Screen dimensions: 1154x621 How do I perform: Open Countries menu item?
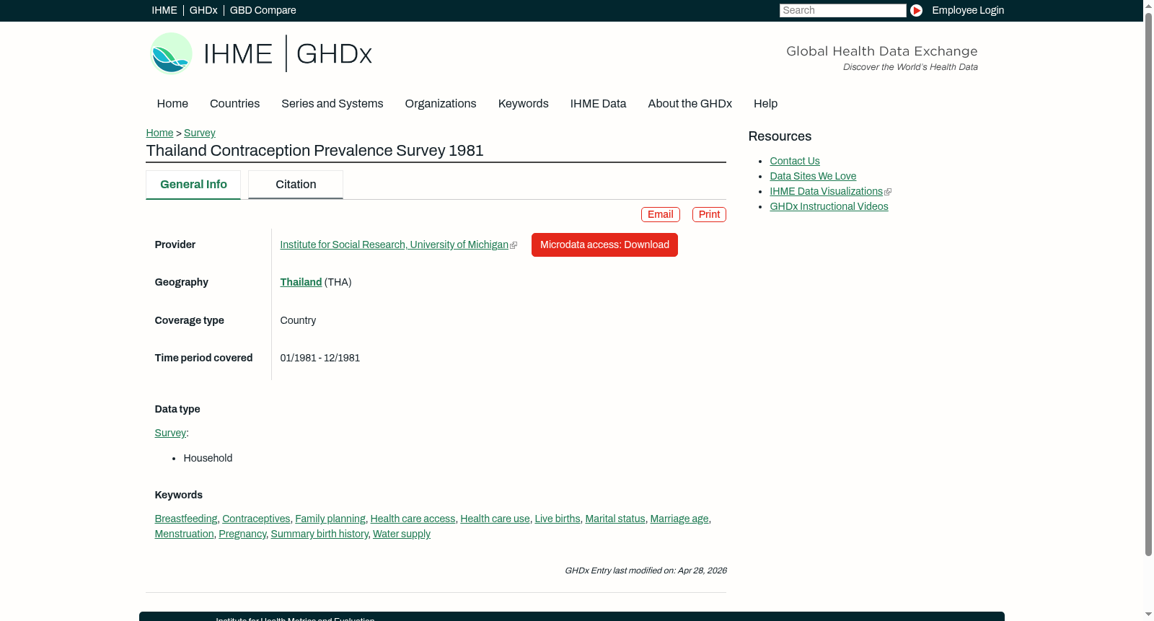click(x=234, y=103)
